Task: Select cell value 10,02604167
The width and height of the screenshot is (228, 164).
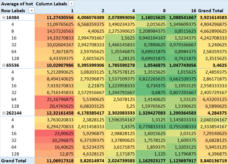Action: 60,45
